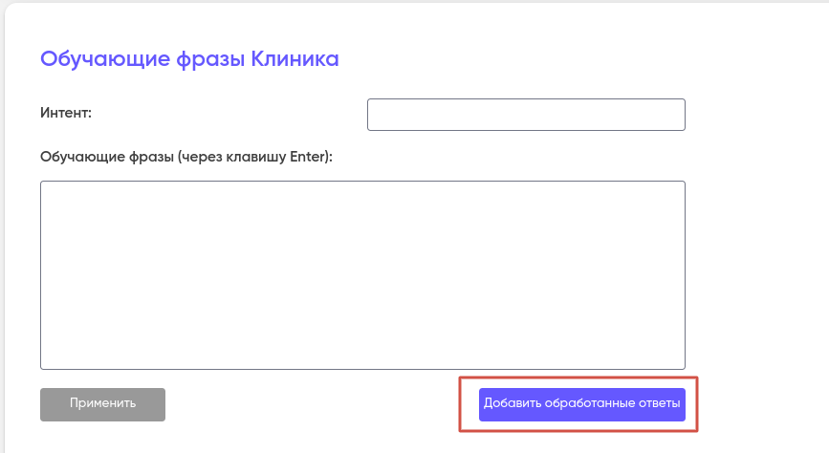Focus the text box for intent entry
The width and height of the screenshot is (829, 453).
point(526,114)
